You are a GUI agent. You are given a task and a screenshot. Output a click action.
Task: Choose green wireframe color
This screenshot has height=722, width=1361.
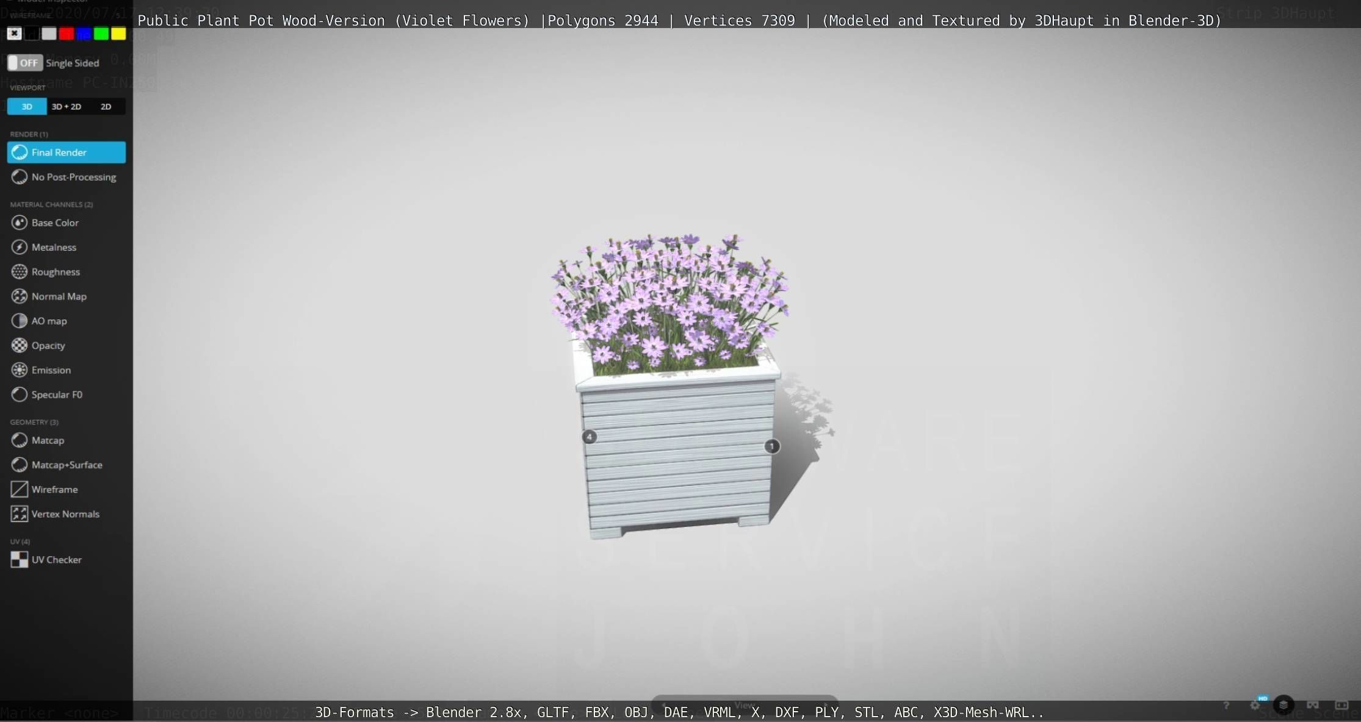(101, 34)
